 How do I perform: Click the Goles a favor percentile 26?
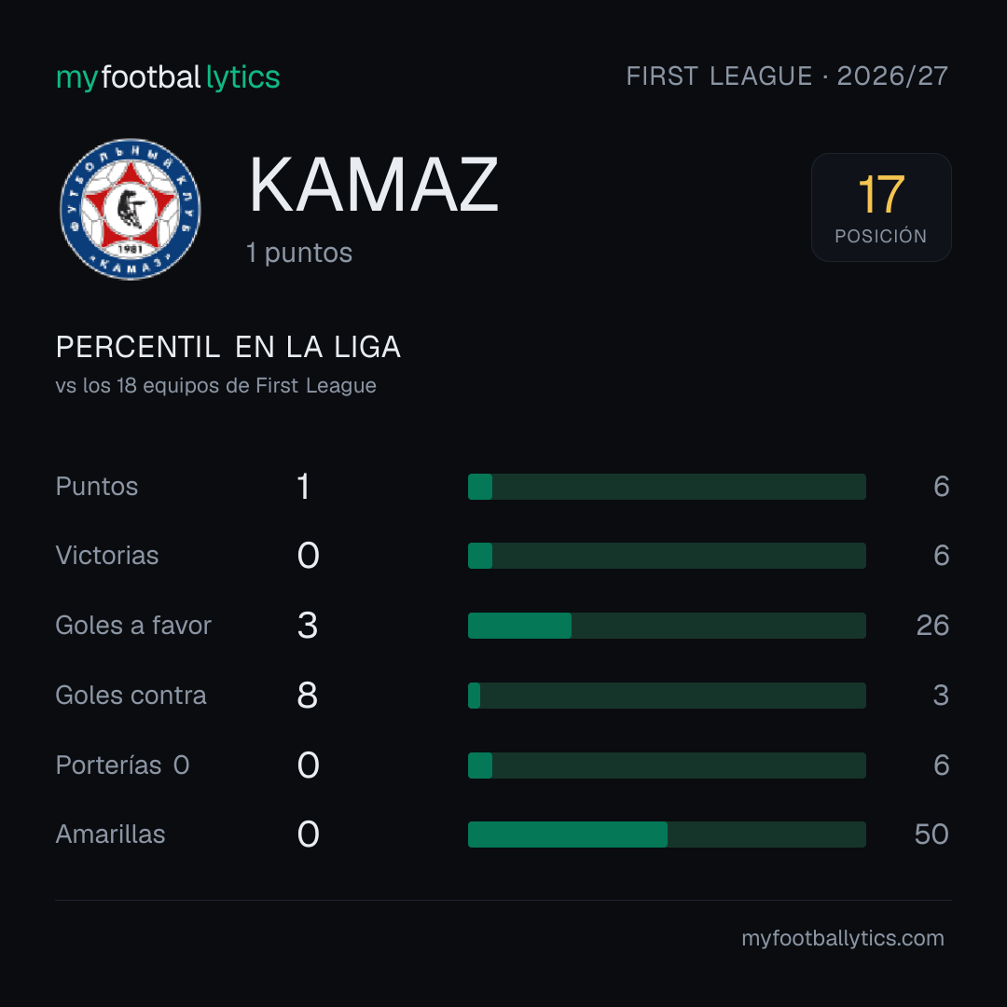pos(932,626)
